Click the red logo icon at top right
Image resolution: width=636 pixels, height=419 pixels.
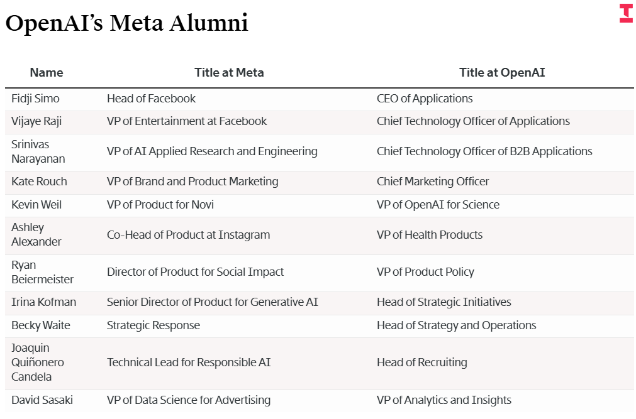pos(625,13)
